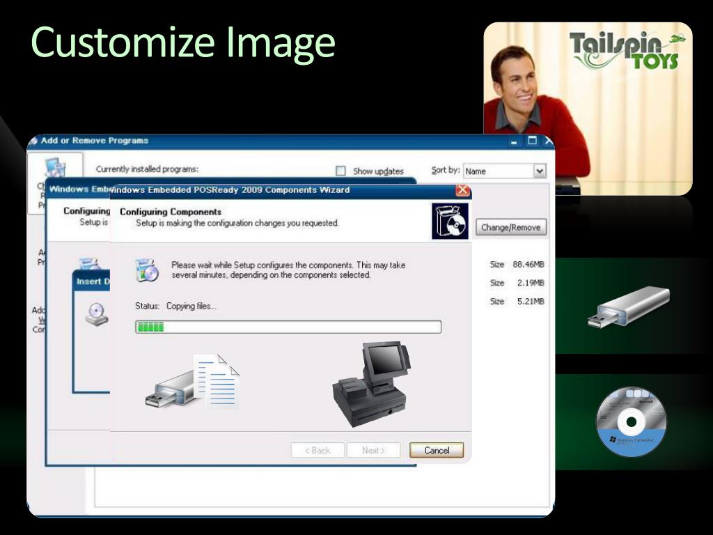This screenshot has height=535, width=713.
Task: Click the 88.46MB size value
Action: pyautogui.click(x=528, y=264)
